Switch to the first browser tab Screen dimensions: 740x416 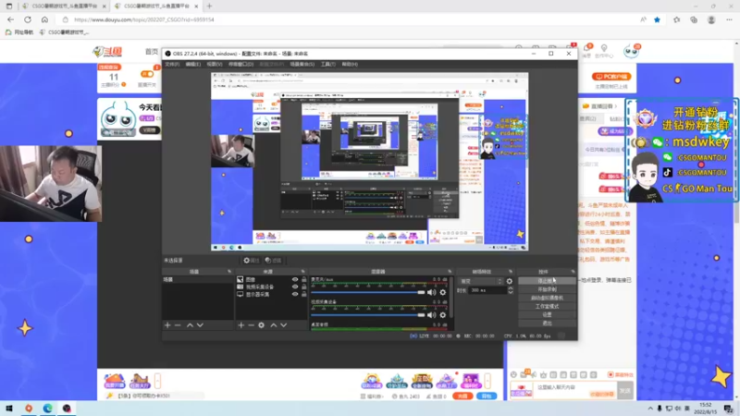pyautogui.click(x=64, y=6)
